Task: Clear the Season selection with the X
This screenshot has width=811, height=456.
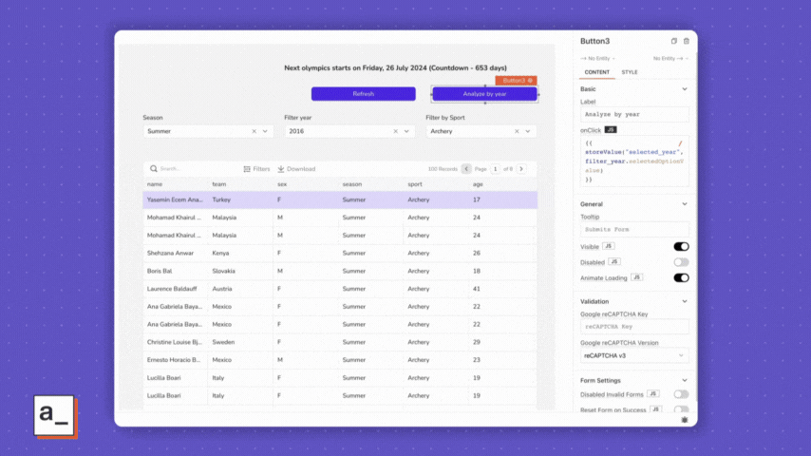Action: (254, 131)
